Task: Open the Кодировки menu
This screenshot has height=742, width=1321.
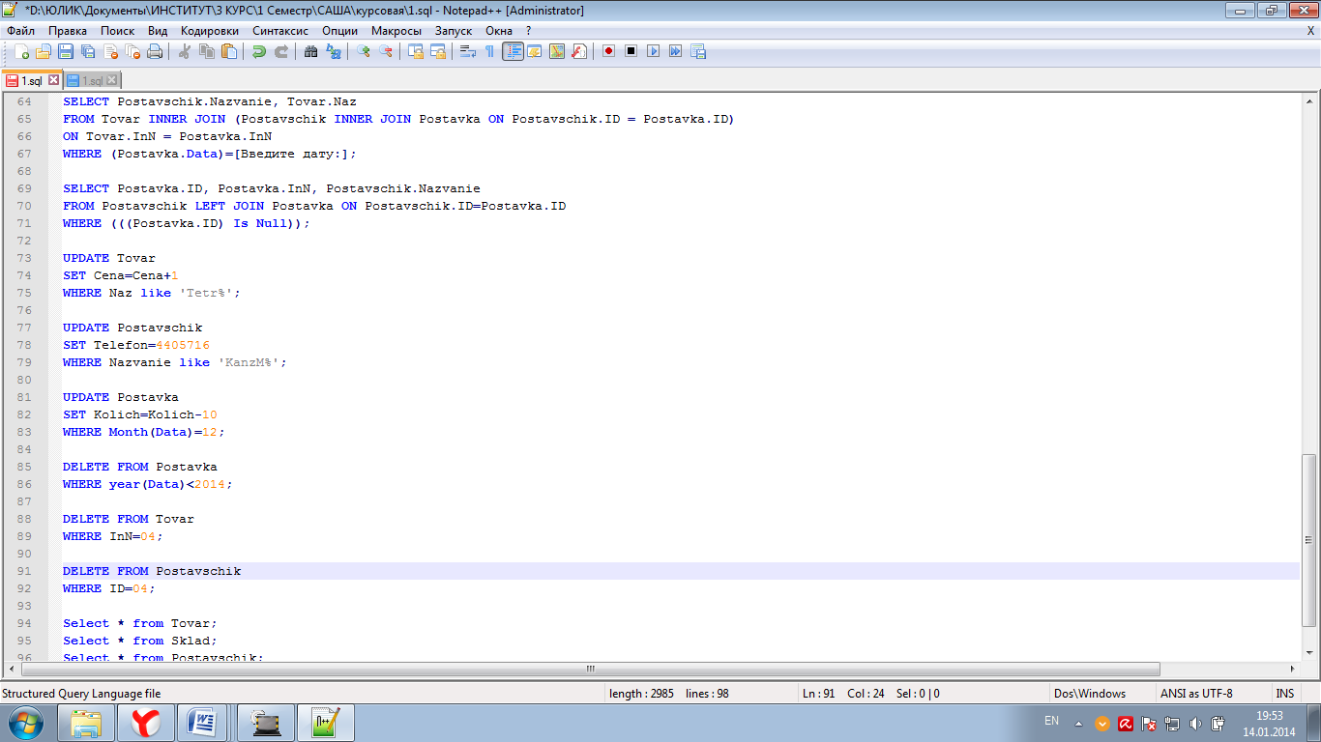Action: [x=209, y=31]
